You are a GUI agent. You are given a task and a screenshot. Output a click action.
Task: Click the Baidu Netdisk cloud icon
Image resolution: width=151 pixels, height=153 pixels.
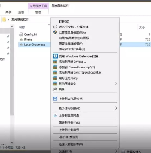[55, 115]
